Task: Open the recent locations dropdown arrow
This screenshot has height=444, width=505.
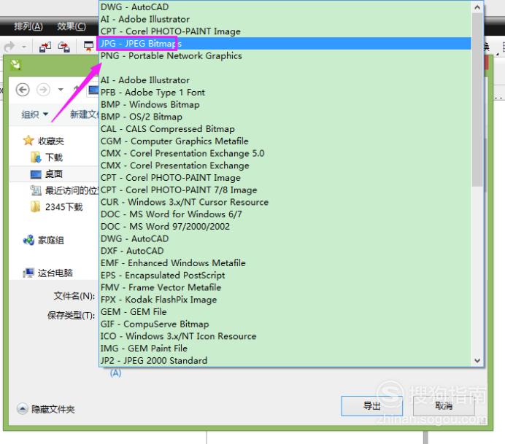Action: (61, 90)
